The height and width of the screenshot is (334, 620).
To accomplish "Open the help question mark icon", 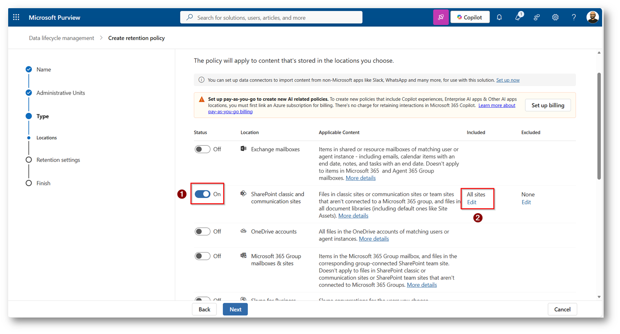I will pyautogui.click(x=574, y=17).
